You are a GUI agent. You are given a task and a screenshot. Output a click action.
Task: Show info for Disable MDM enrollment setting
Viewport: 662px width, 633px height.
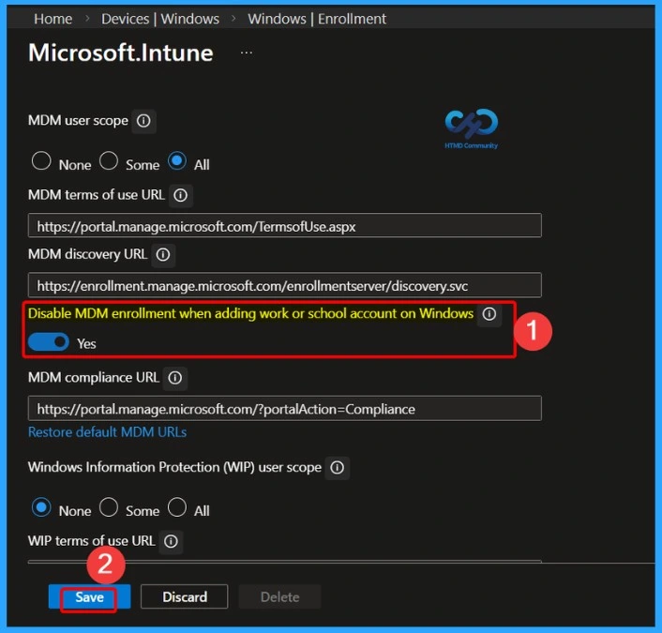tap(489, 314)
